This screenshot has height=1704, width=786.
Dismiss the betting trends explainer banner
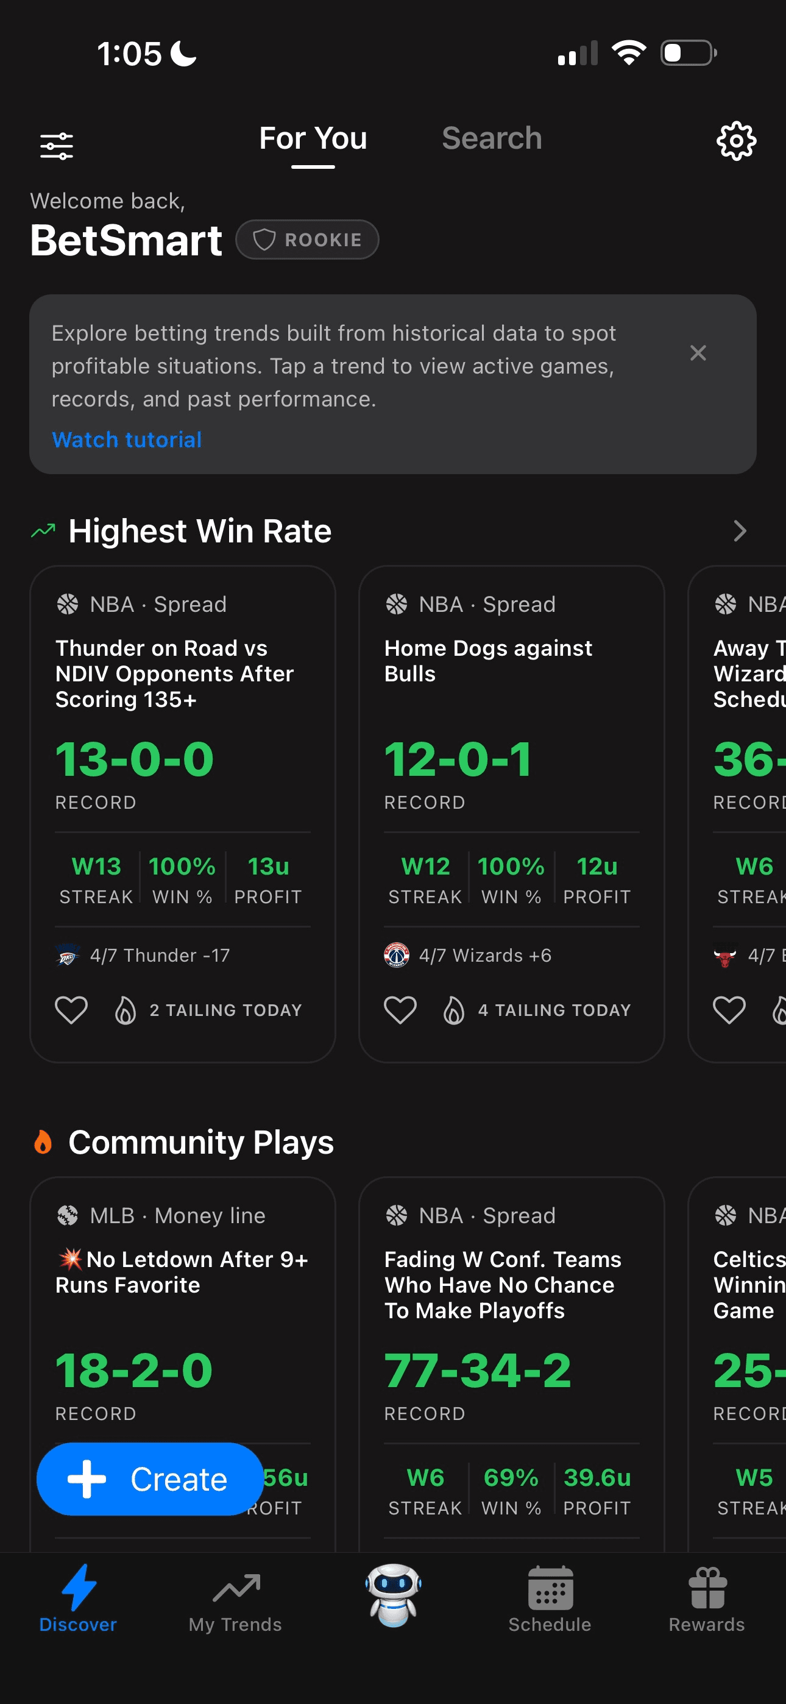coord(698,353)
